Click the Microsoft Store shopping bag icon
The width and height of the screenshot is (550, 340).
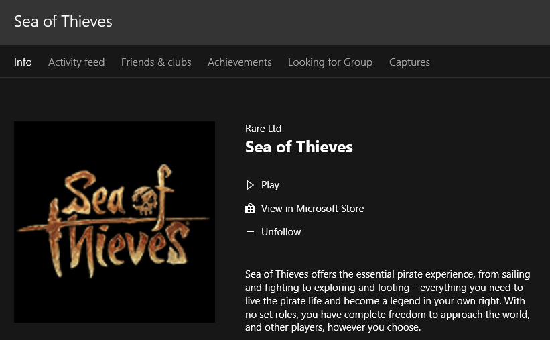(x=250, y=209)
